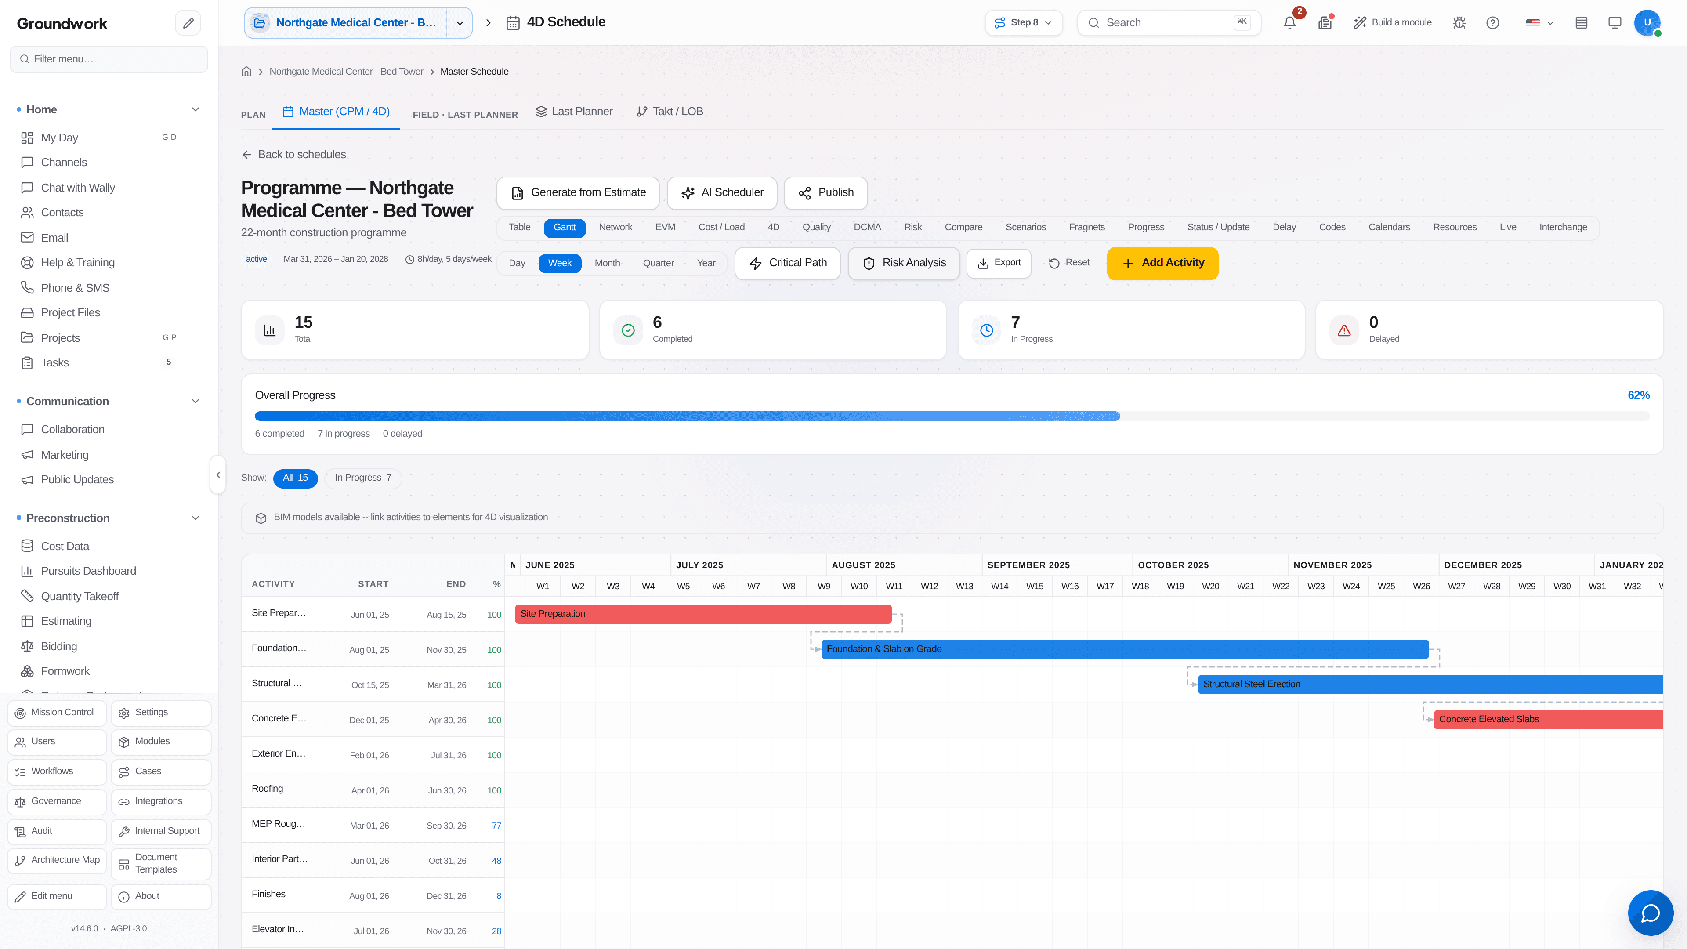
Task: Open the Step 8 dropdown
Action: [x=1024, y=23]
